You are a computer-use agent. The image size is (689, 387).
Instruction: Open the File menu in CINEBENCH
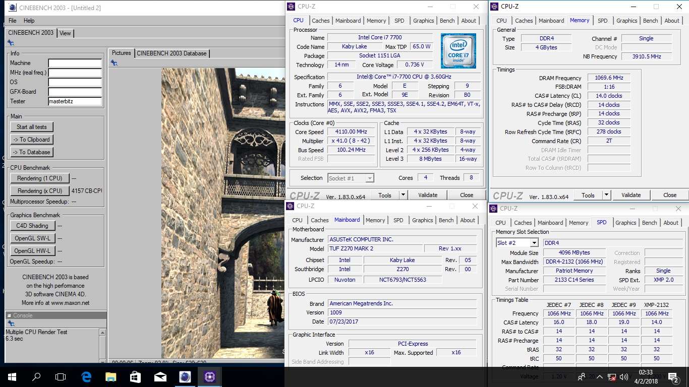[x=13, y=21]
